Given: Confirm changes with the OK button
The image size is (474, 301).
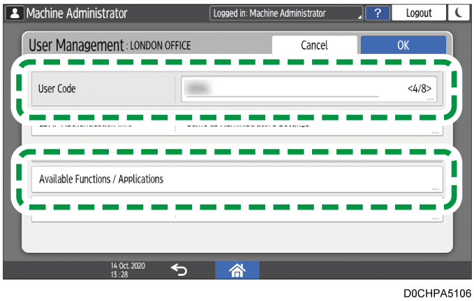Looking at the screenshot, I should [x=403, y=45].
